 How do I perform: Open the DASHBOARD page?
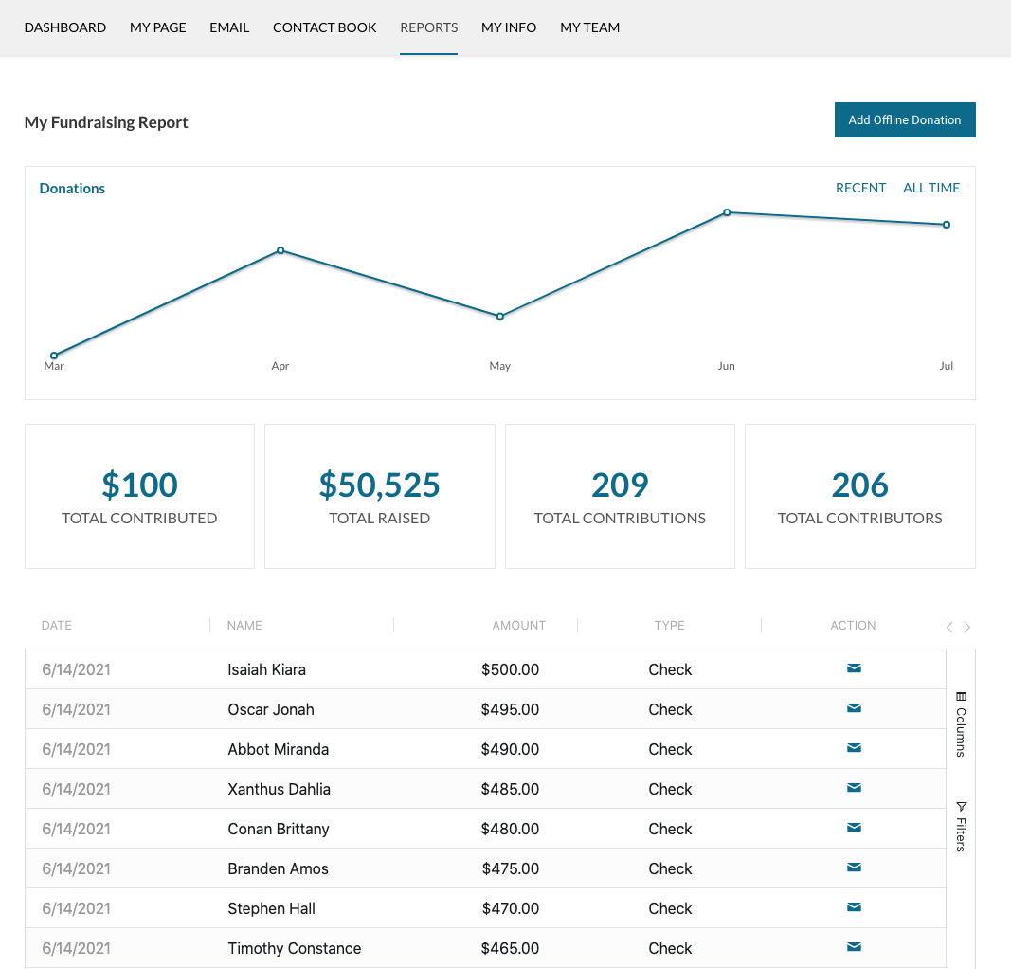pyautogui.click(x=64, y=27)
